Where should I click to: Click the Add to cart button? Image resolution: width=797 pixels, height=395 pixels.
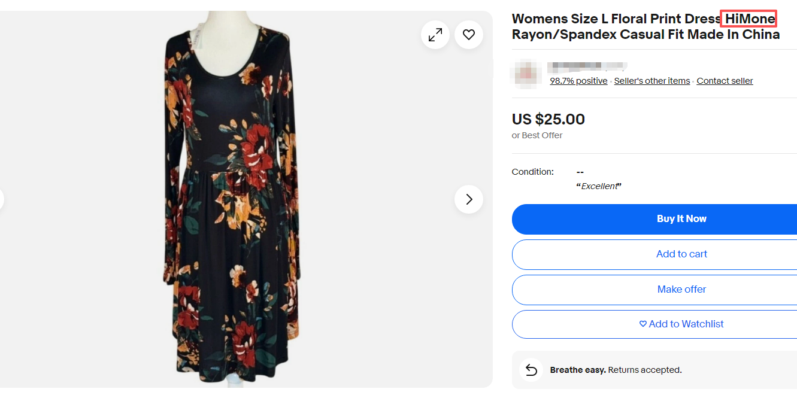tap(681, 254)
